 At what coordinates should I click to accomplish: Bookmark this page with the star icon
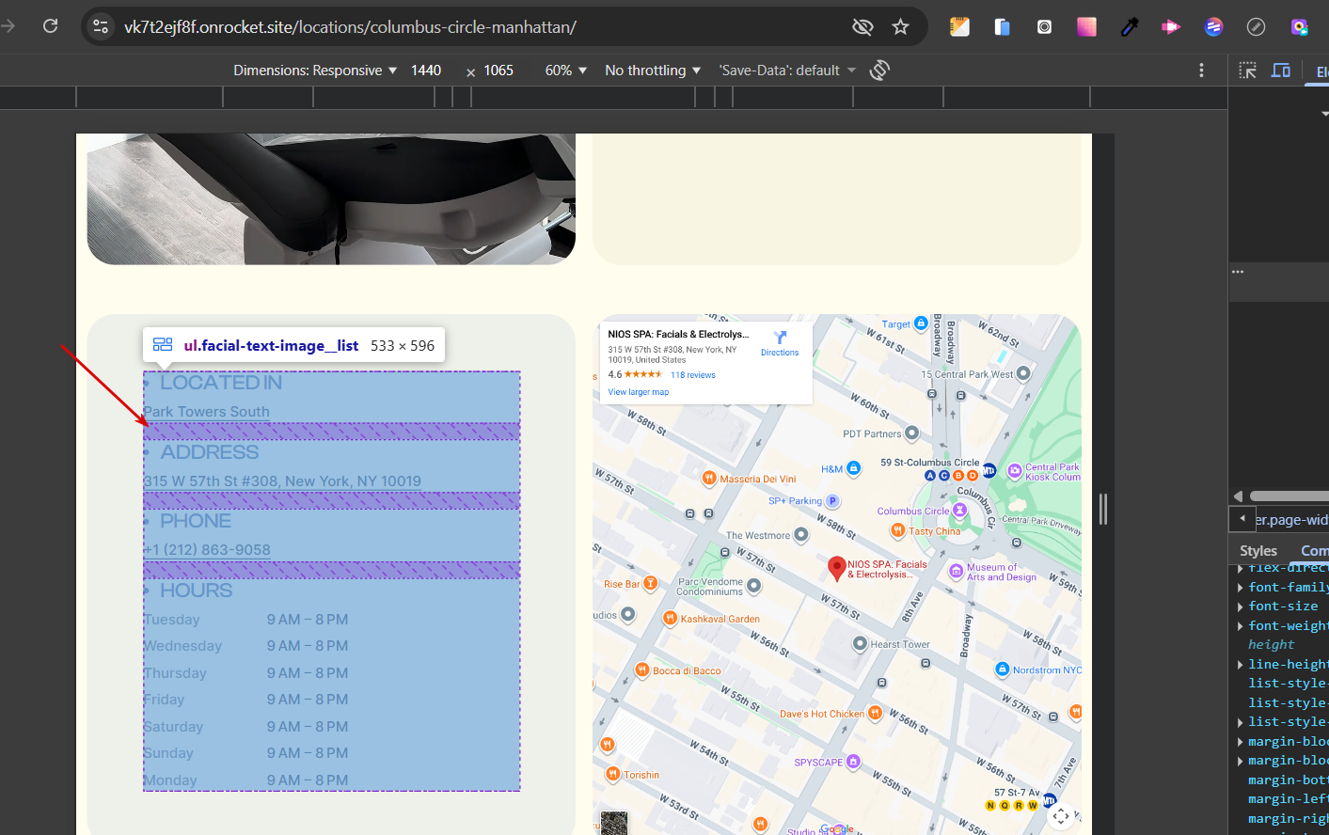tap(900, 26)
